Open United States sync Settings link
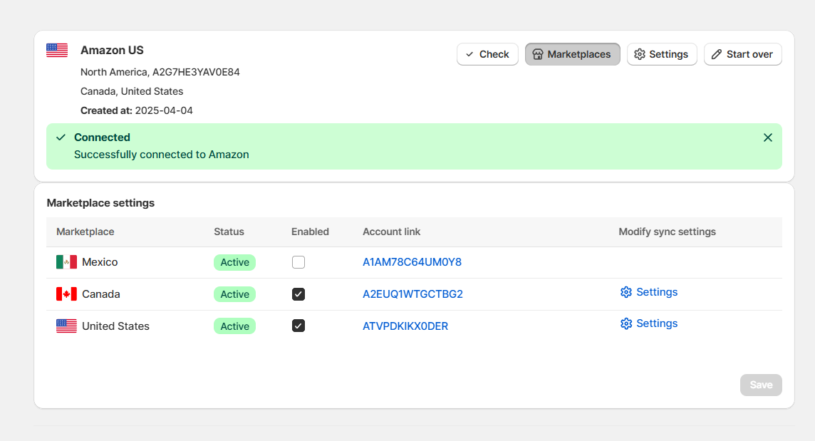Image resolution: width=815 pixels, height=441 pixels. (x=649, y=323)
